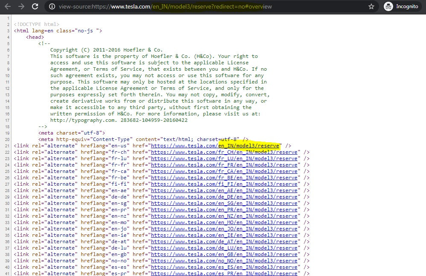Image resolution: width=426 pixels, height=276 pixels.
Task: Open the de_DE model3 reserve link
Action: [225, 197]
